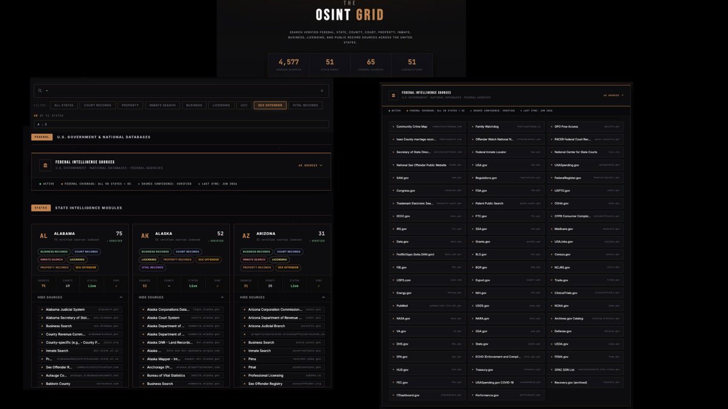Click Alaska's Property Records tag

coord(177,259)
